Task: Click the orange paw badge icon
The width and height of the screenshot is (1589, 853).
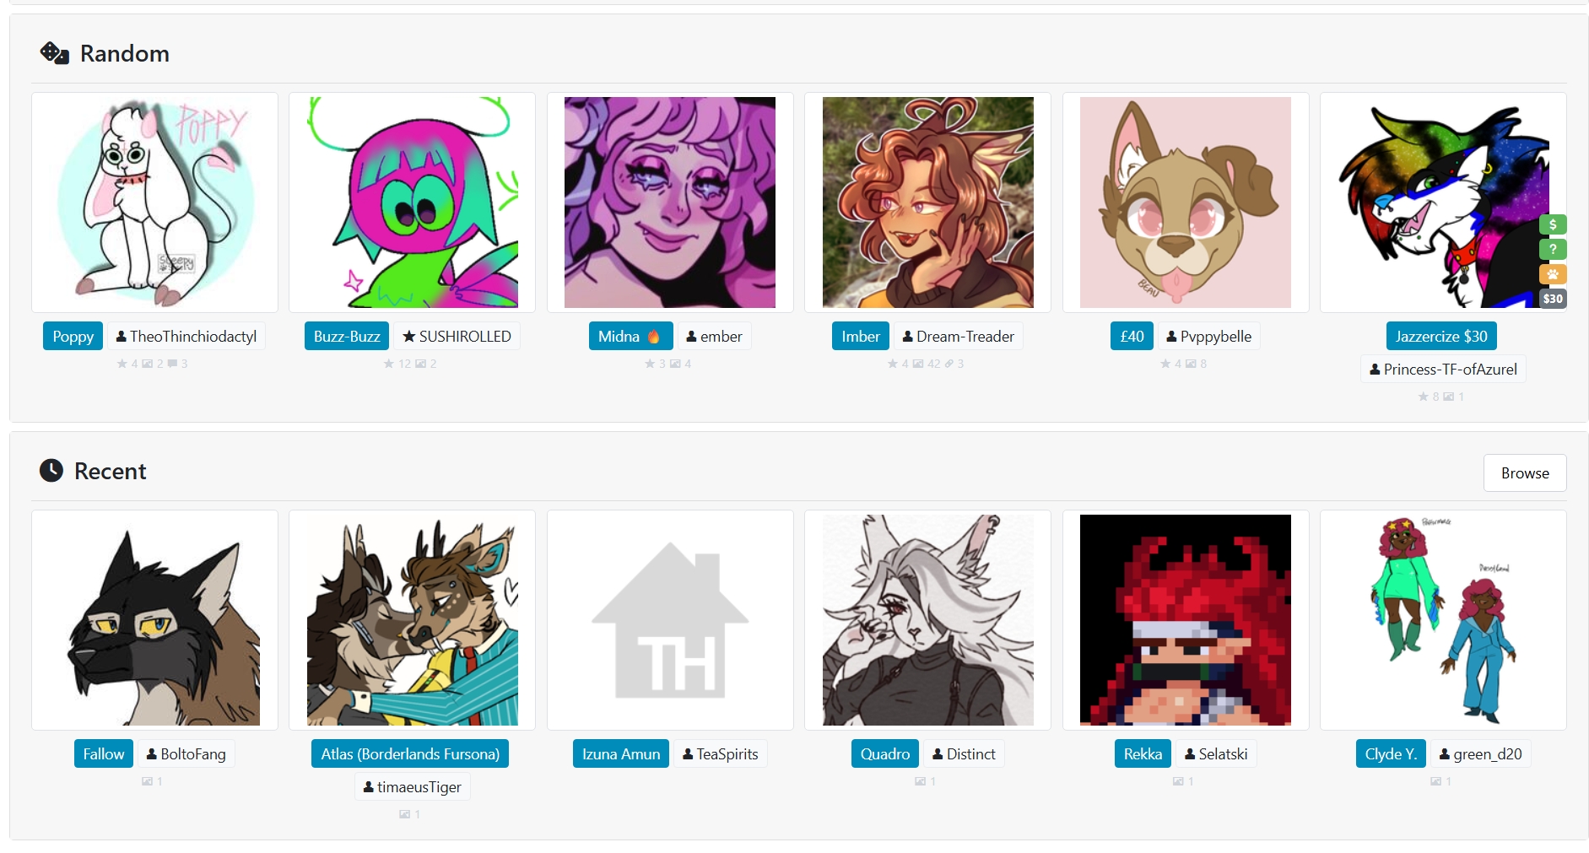Action: pos(1553,273)
